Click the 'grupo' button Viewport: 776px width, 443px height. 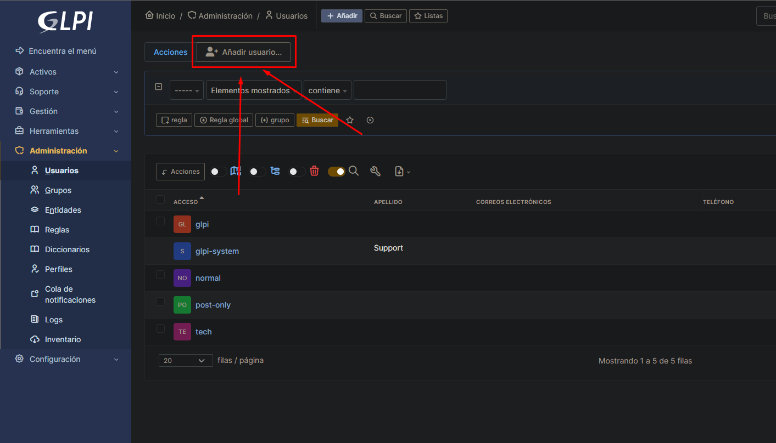click(275, 120)
